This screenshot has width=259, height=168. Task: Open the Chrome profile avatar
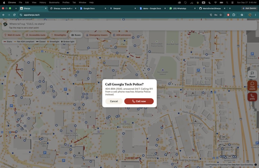(x=250, y=15)
